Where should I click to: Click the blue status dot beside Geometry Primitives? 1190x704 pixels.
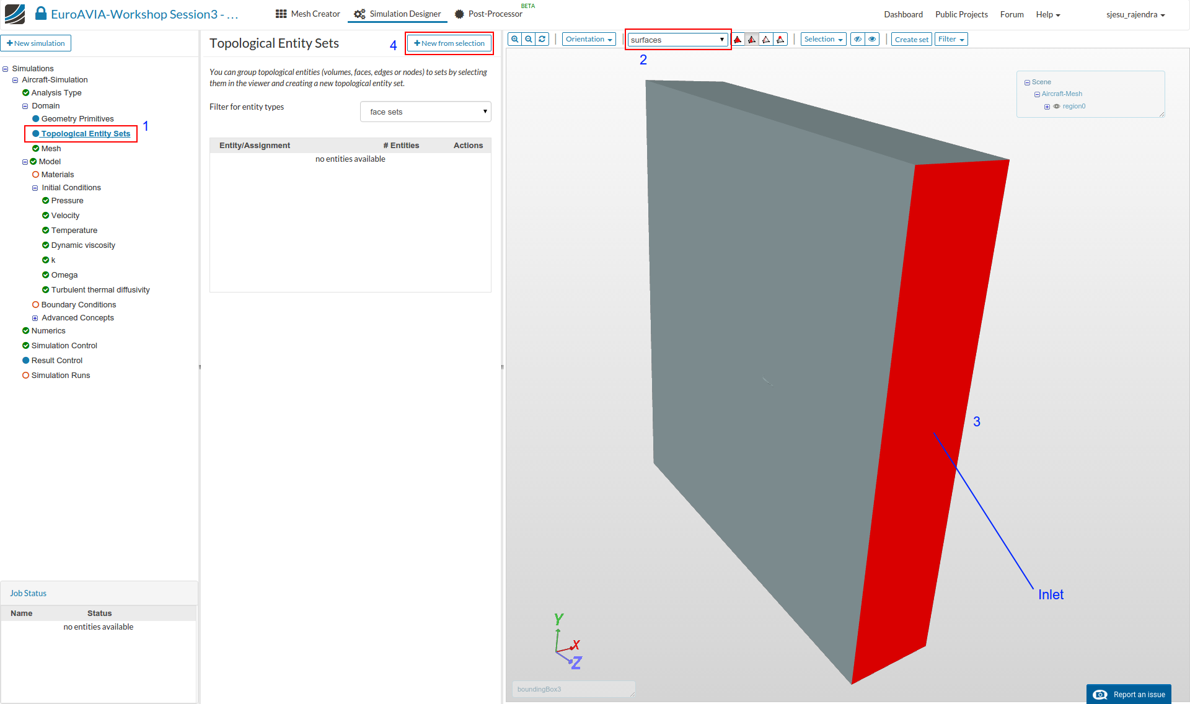pos(35,119)
